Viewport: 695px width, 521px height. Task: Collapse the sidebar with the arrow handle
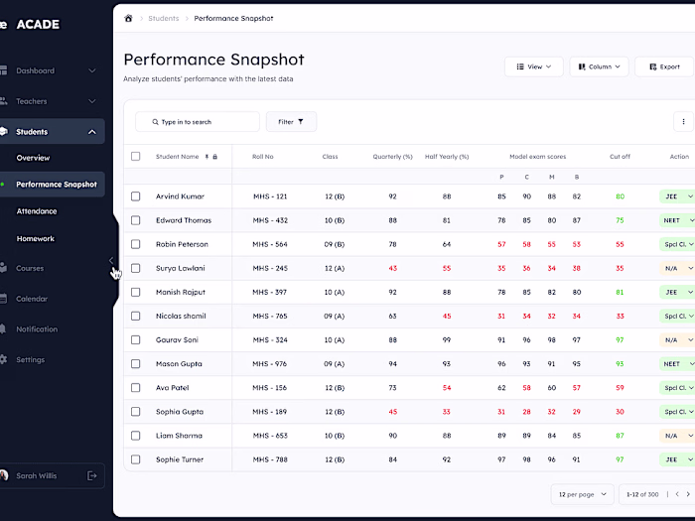pyautogui.click(x=111, y=260)
